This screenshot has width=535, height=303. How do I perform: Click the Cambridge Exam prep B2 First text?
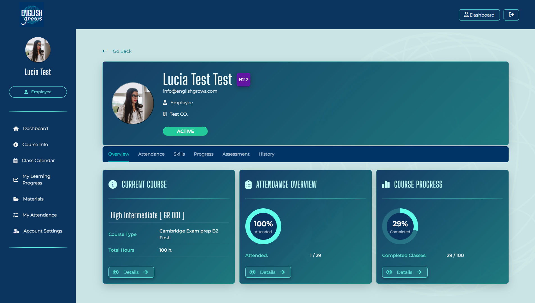(189, 234)
